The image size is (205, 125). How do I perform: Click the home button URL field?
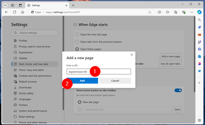pyautogui.click(x=127, y=109)
